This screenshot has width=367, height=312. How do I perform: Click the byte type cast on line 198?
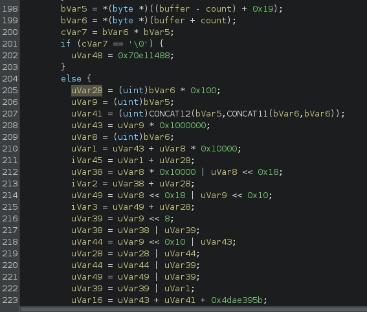(123, 9)
